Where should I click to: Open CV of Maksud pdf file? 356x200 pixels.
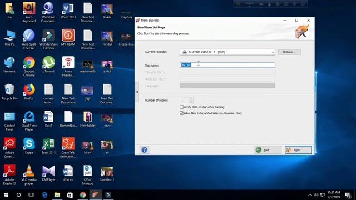point(88,174)
